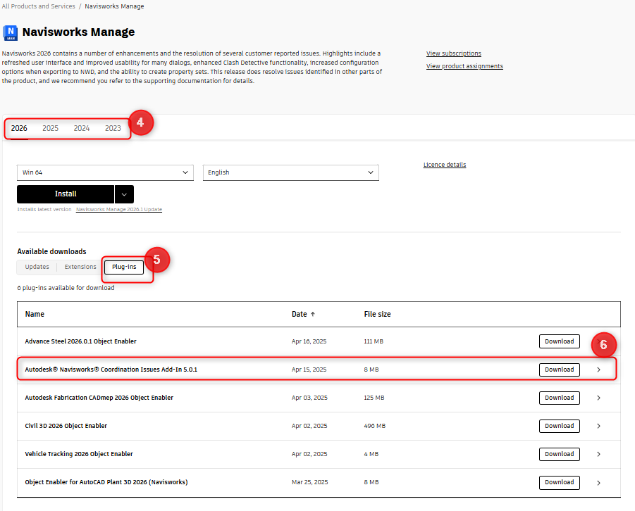Screen dimensions: 635x511
Task: Expand the Civil 3D 2026 Object Enabler row
Action: click(x=598, y=426)
